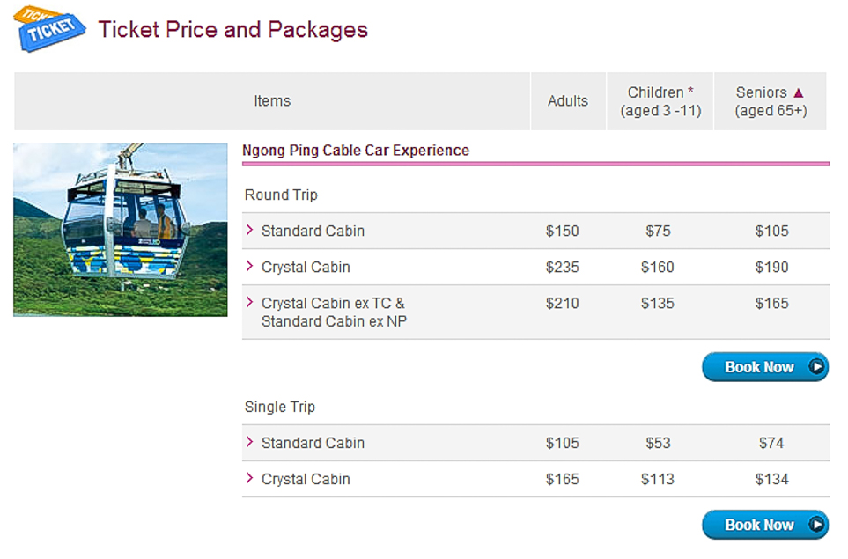Select the Round Trip Standard Cabin link

tap(313, 231)
